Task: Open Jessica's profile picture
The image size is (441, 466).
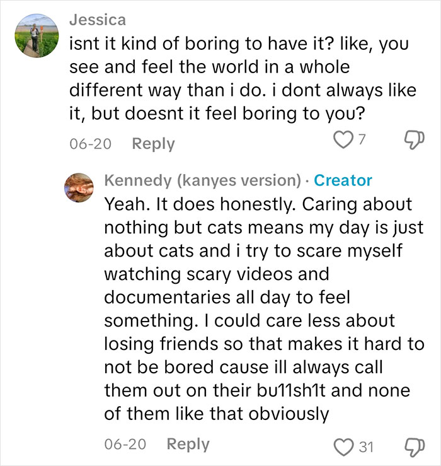Action: click(x=37, y=36)
